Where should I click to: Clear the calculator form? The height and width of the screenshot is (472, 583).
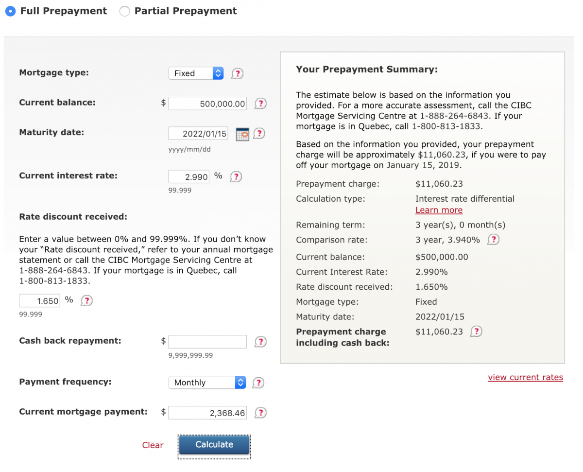pos(153,445)
